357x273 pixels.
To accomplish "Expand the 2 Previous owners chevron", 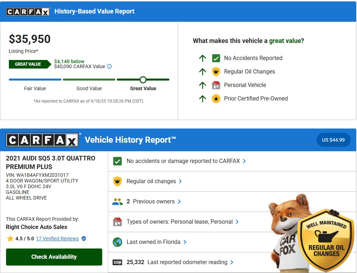I will click(x=179, y=202).
